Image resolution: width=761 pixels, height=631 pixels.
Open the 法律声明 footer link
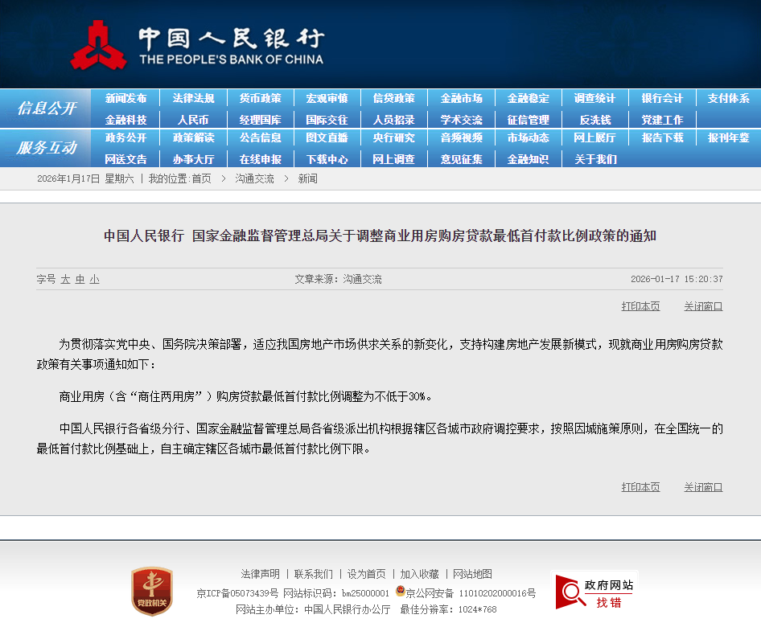click(261, 574)
